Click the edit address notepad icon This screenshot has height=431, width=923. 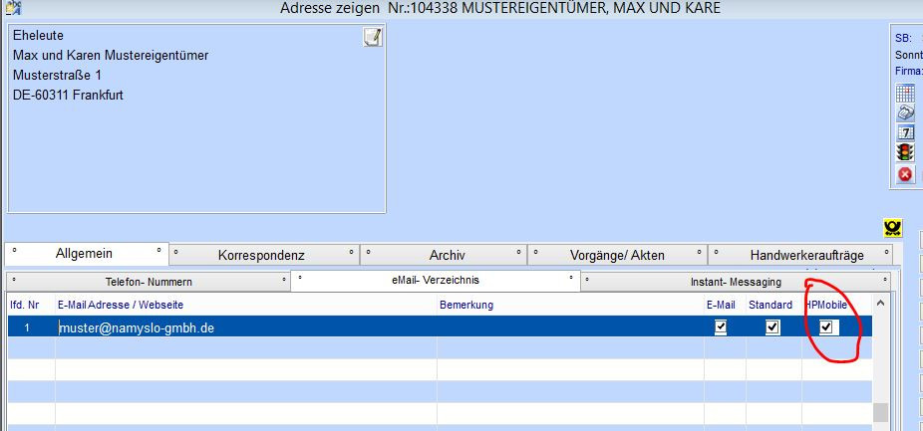pos(372,38)
